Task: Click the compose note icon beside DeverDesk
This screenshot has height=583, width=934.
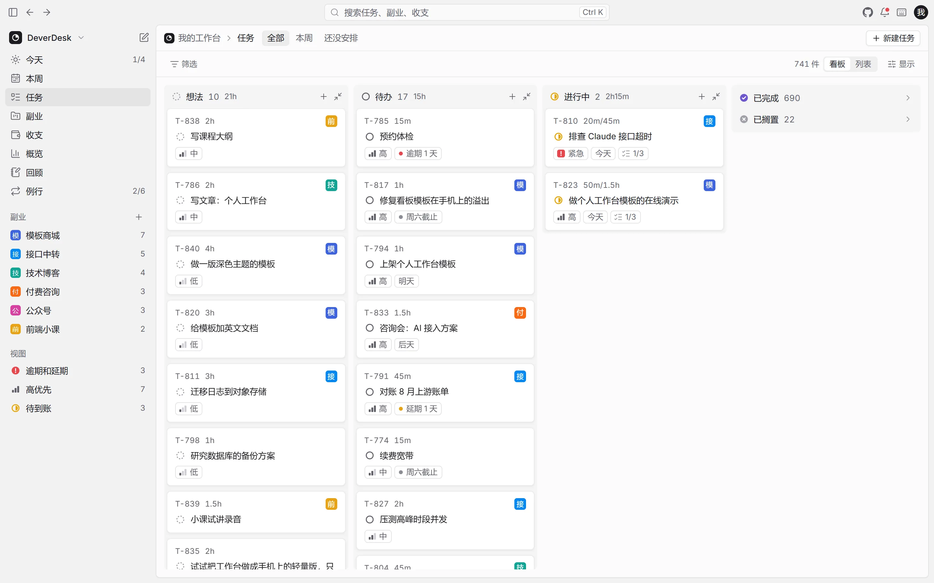Action: [x=144, y=37]
